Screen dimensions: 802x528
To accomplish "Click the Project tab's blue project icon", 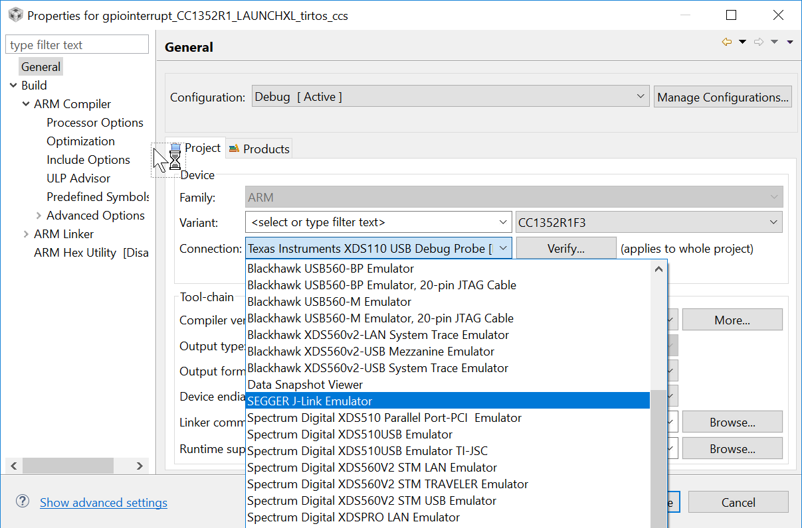I will coord(175,148).
